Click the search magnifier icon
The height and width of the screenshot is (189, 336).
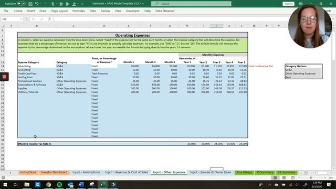click(157, 4)
